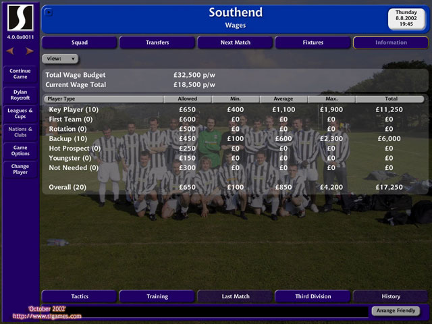View the Third Division page
The height and width of the screenshot is (324, 432).
click(313, 296)
